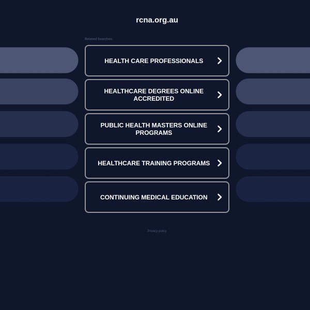Click the pill shape left of Health Care Professionals
The image size is (310, 310).
39,60
